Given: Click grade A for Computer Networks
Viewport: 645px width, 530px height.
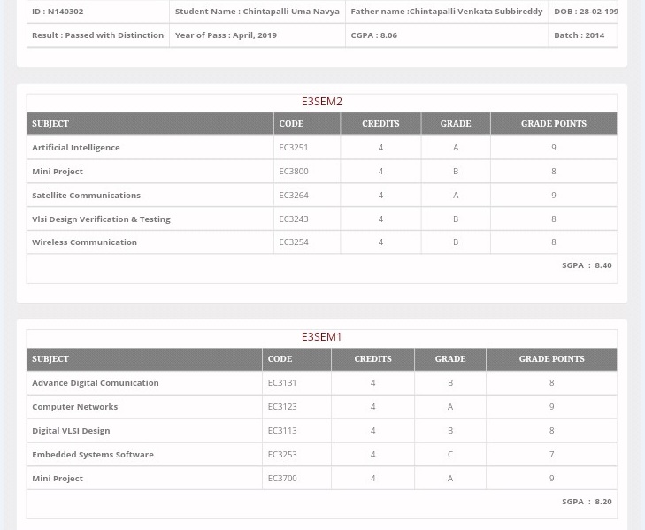Looking at the screenshot, I should 450,407.
